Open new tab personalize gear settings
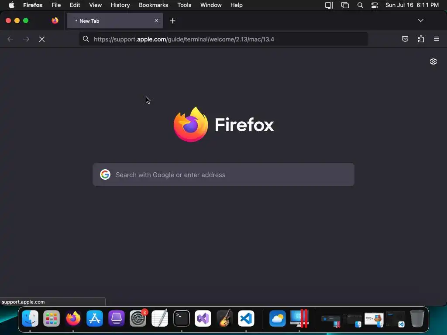 [433, 62]
